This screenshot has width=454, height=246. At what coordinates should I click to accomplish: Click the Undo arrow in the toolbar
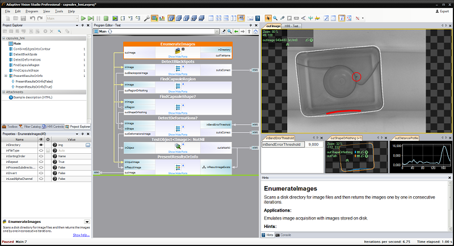coord(32,18)
